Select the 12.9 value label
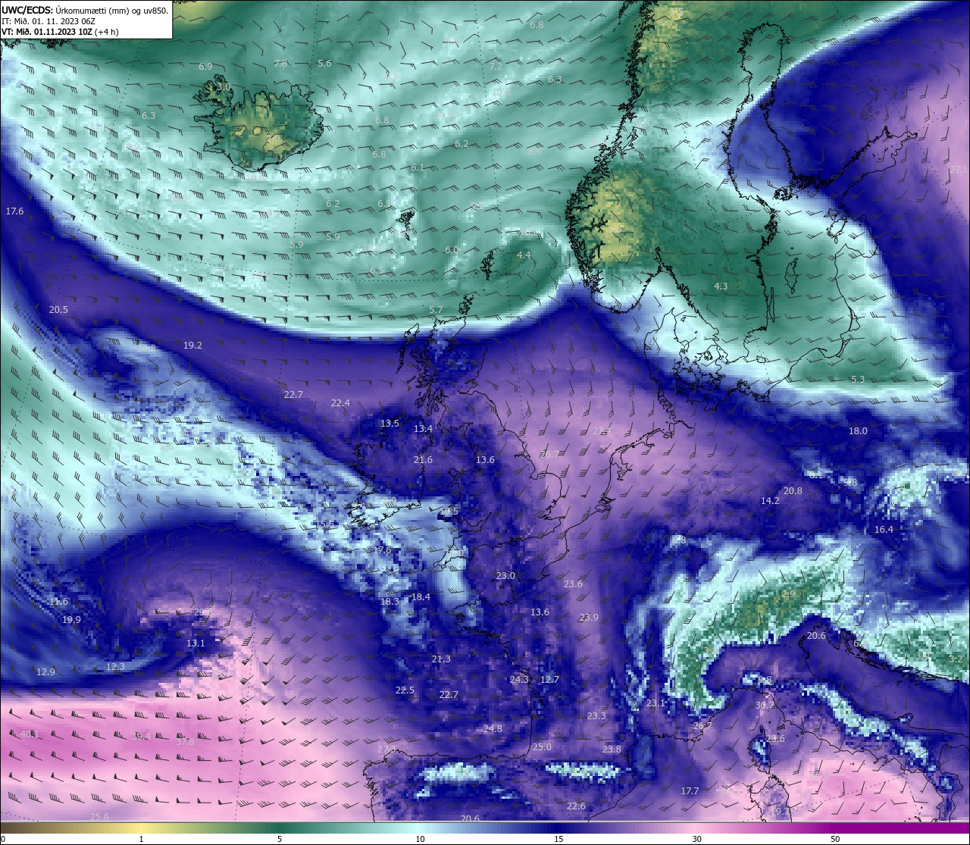The width and height of the screenshot is (970, 845). tap(45, 672)
